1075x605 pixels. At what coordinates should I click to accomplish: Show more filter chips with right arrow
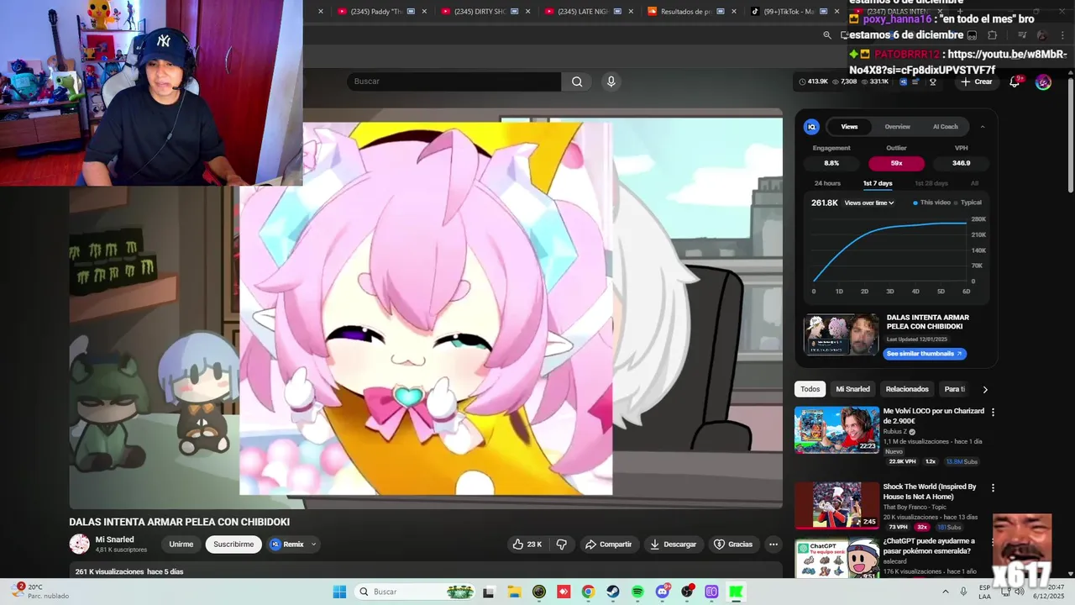click(985, 389)
